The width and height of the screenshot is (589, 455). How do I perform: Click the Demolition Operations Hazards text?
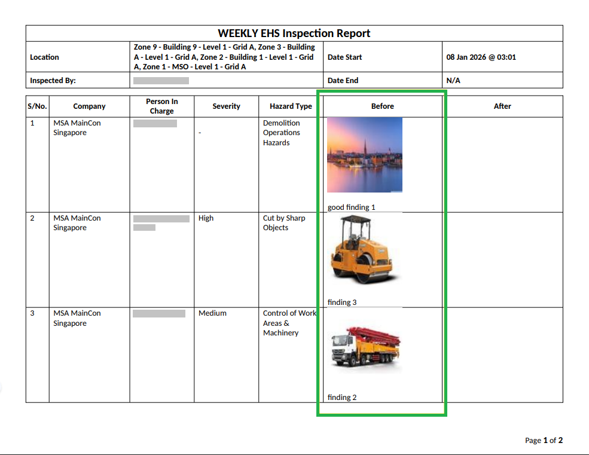tap(281, 133)
